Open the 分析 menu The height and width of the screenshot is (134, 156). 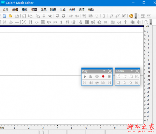coord(72,10)
